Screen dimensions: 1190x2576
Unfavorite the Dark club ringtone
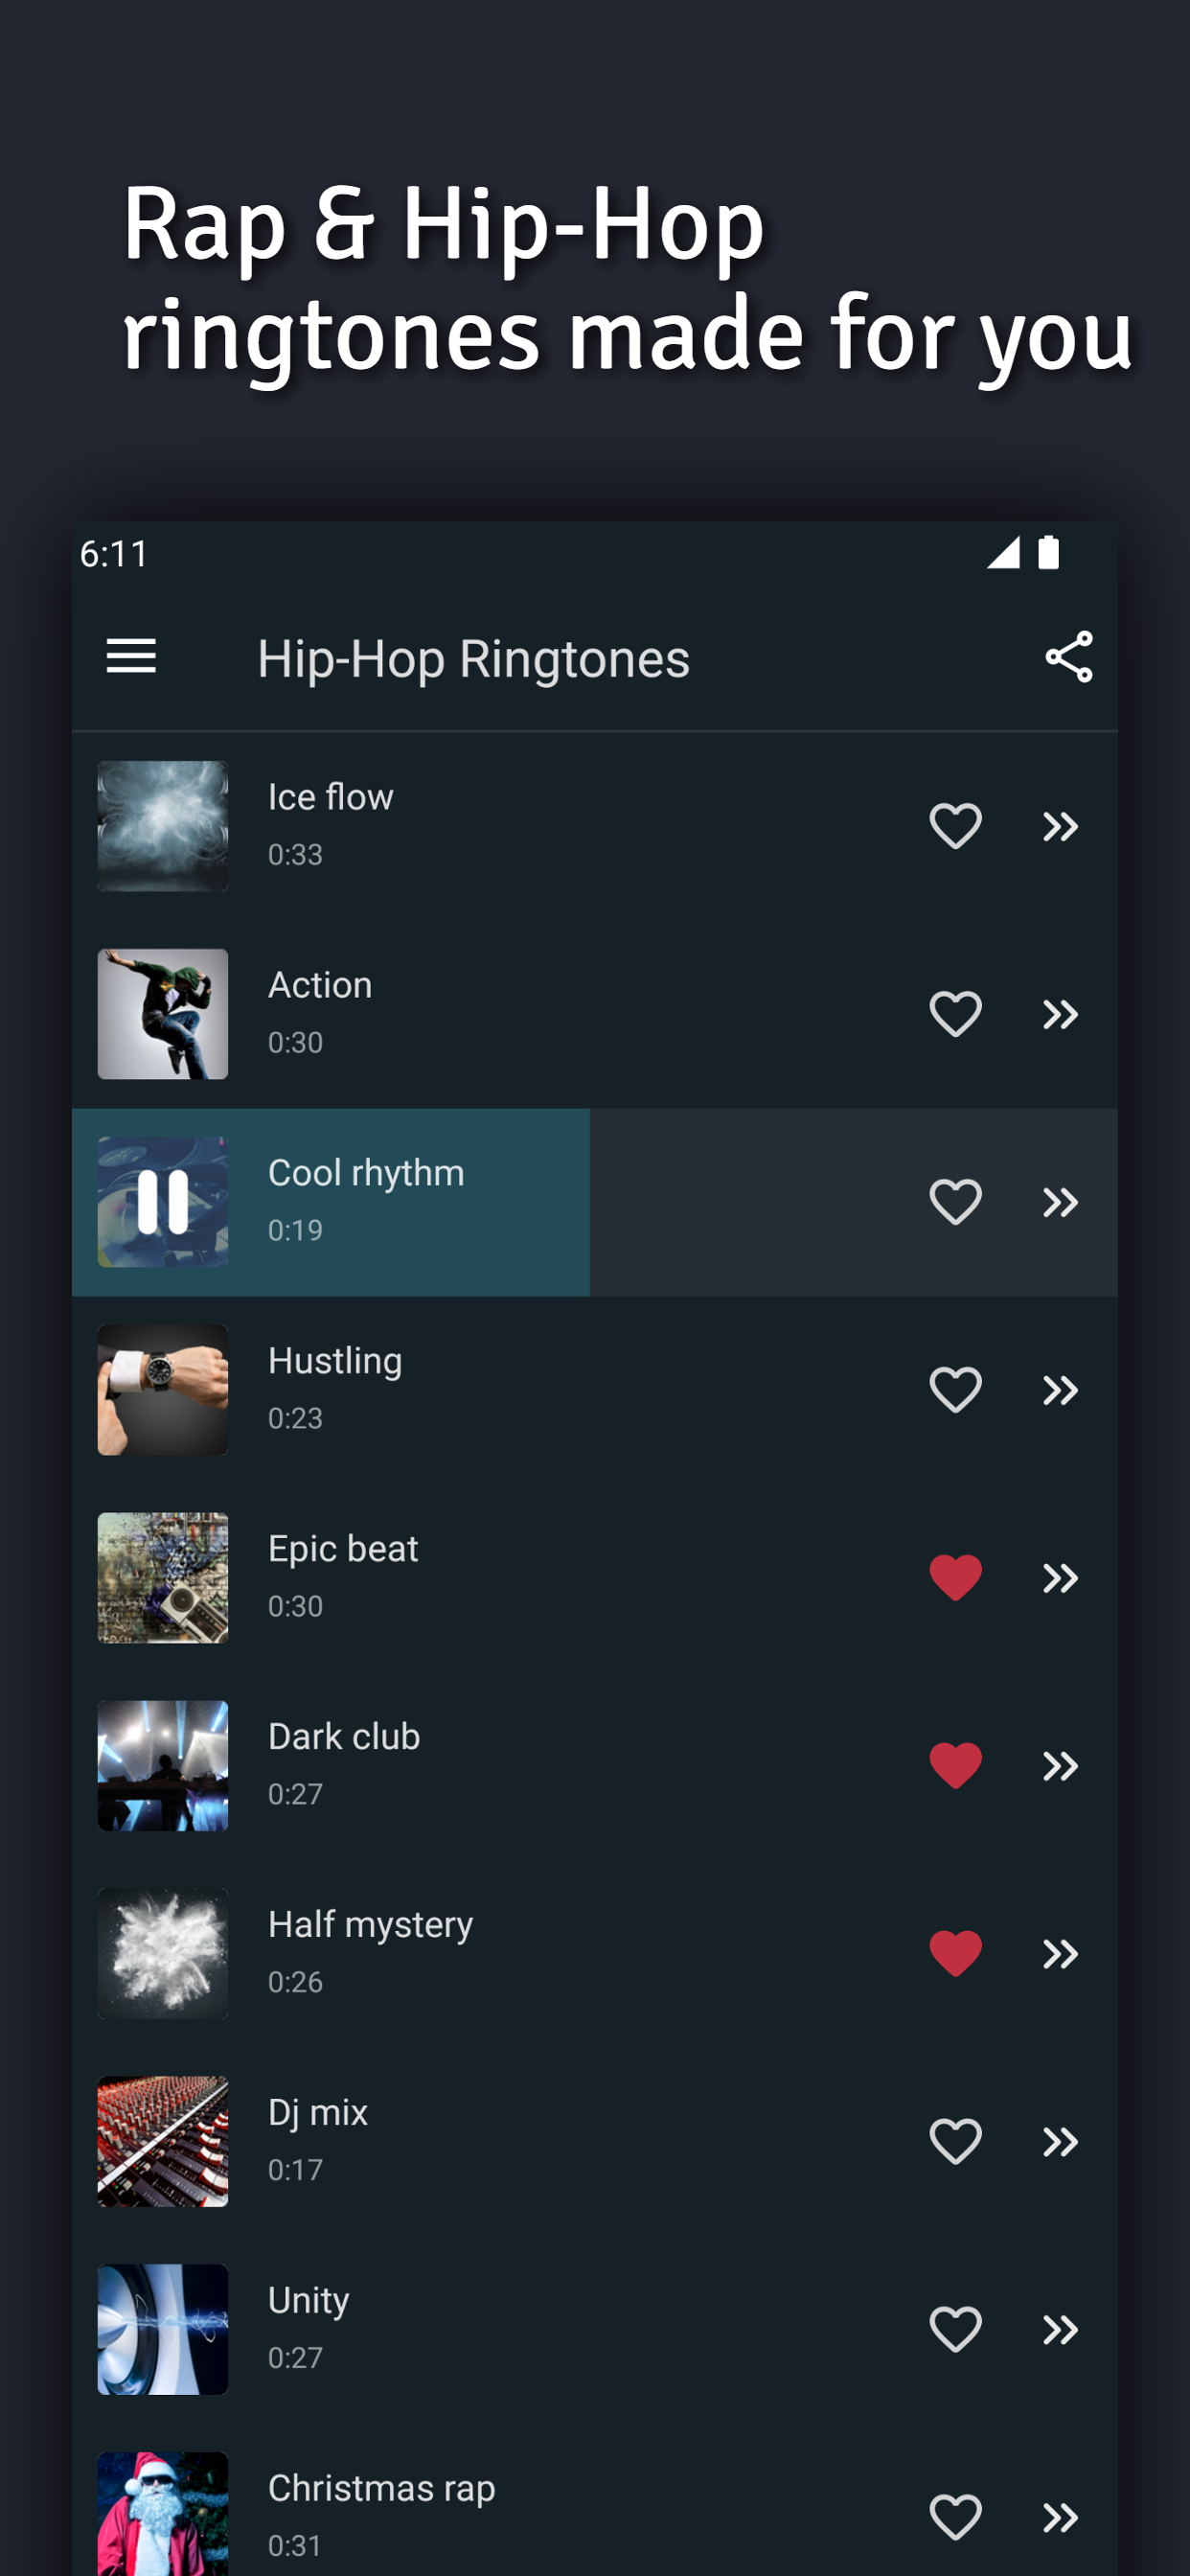tap(955, 1765)
